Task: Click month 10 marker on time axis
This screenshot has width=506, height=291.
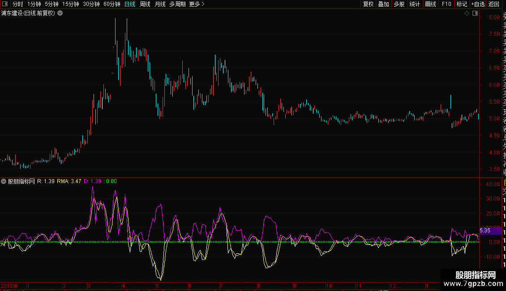Action: (x=329, y=286)
